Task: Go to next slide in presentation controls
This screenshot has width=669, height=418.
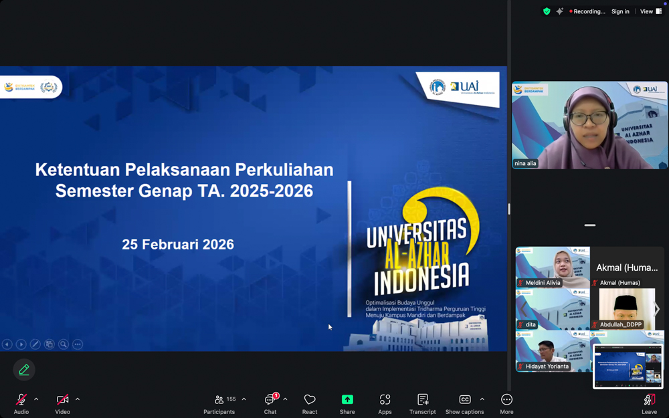Action: tap(21, 344)
